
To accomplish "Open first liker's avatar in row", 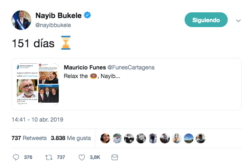I will click(105, 138).
